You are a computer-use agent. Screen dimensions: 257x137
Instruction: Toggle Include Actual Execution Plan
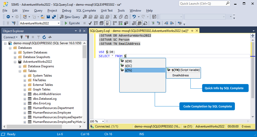click(115, 23)
